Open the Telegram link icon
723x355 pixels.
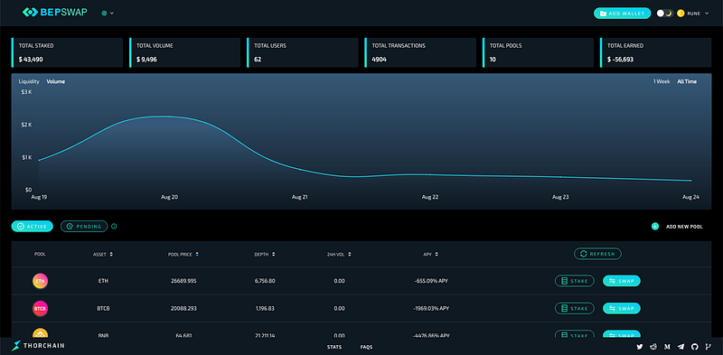(x=681, y=347)
